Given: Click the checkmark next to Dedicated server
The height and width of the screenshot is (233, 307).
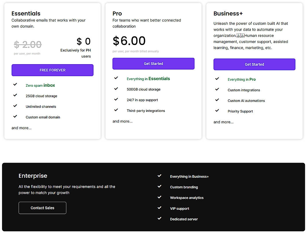Looking at the screenshot, I should (160, 218).
